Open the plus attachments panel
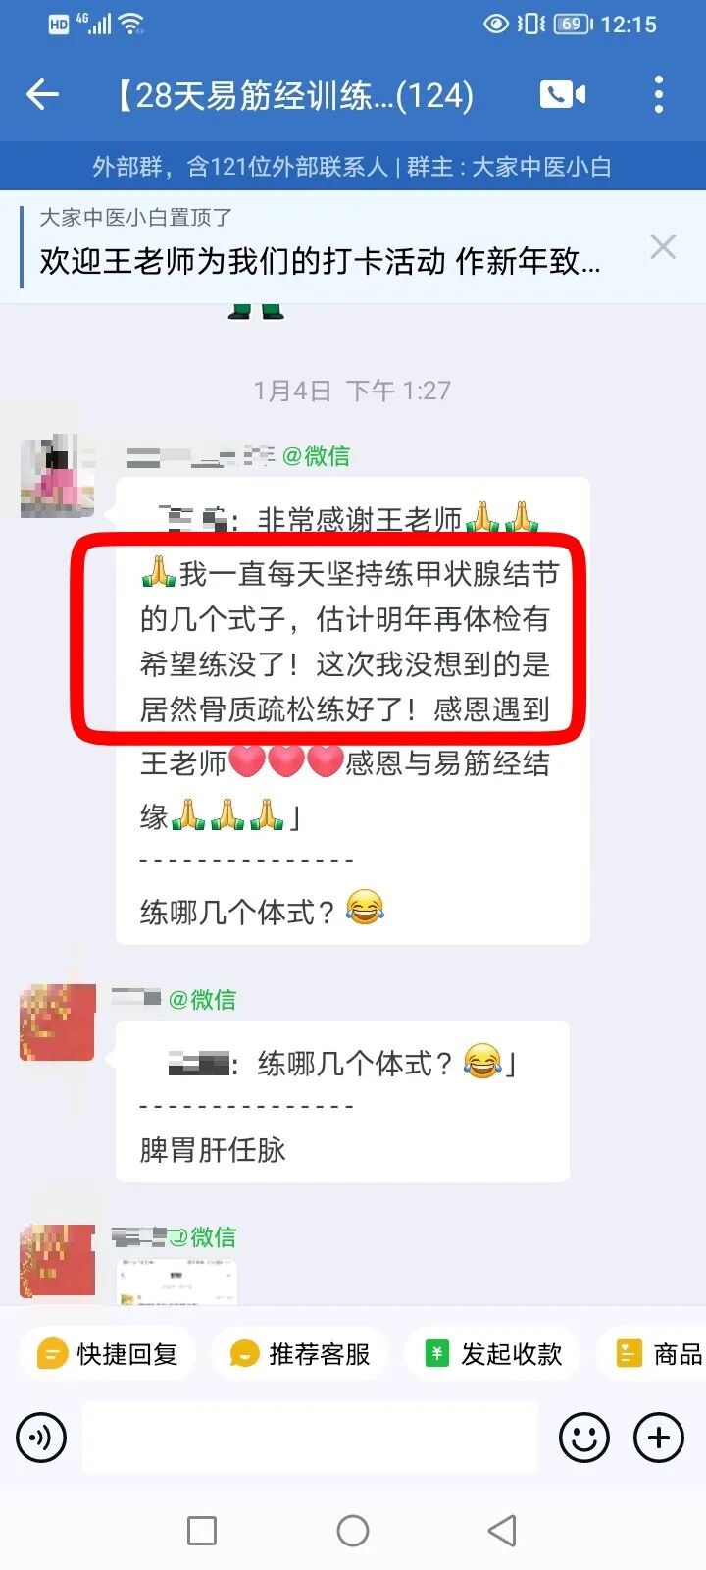Image resolution: width=706 pixels, height=1570 pixels. click(659, 1438)
